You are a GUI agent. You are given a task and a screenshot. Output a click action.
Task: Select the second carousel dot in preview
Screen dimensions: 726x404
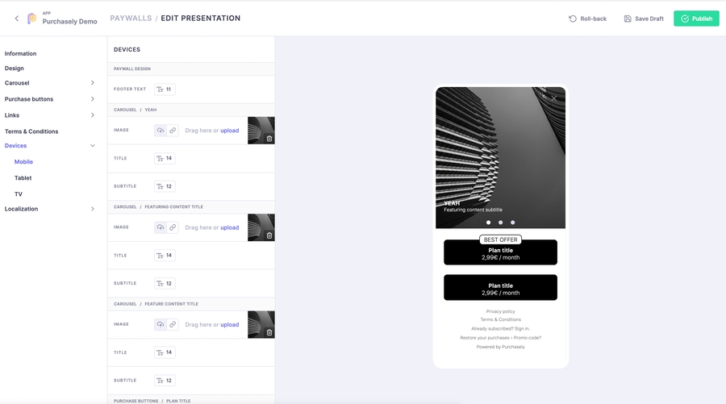(500, 223)
